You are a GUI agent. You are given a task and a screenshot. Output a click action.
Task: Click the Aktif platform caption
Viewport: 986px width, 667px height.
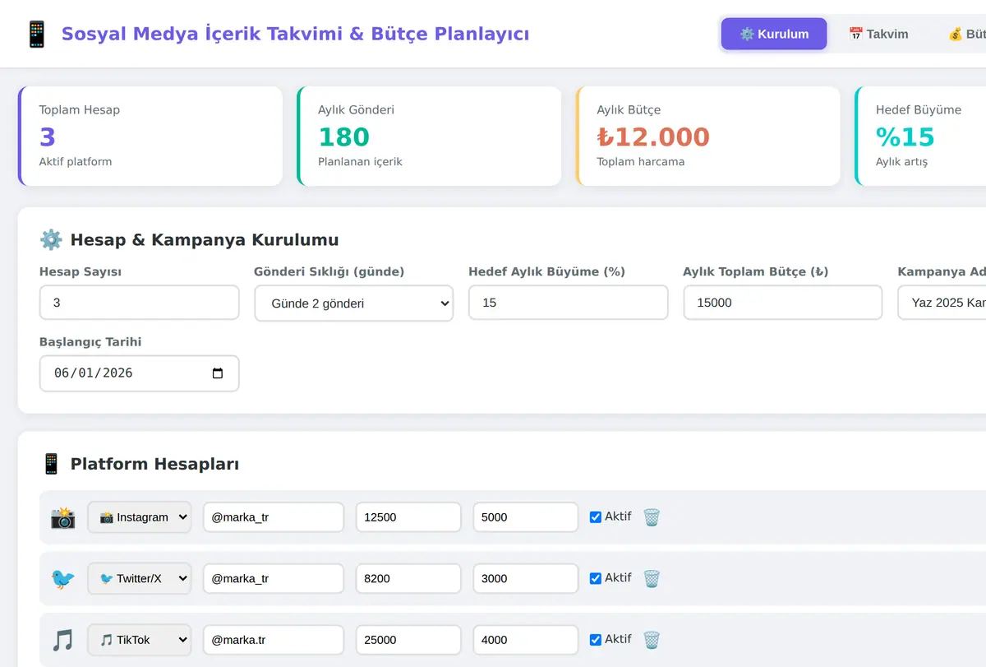76,161
